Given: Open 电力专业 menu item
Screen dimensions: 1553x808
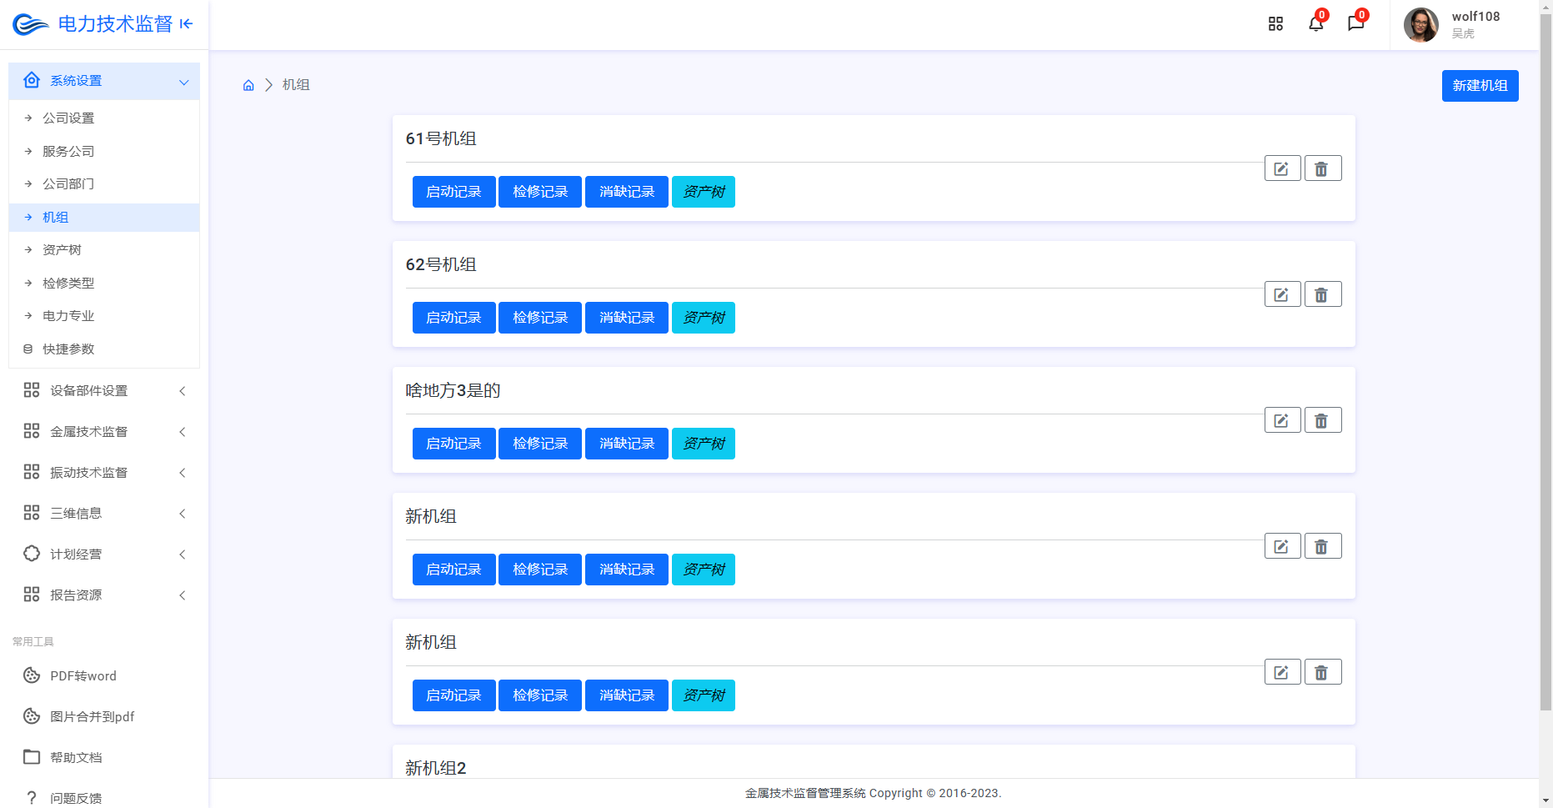Looking at the screenshot, I should point(104,315).
